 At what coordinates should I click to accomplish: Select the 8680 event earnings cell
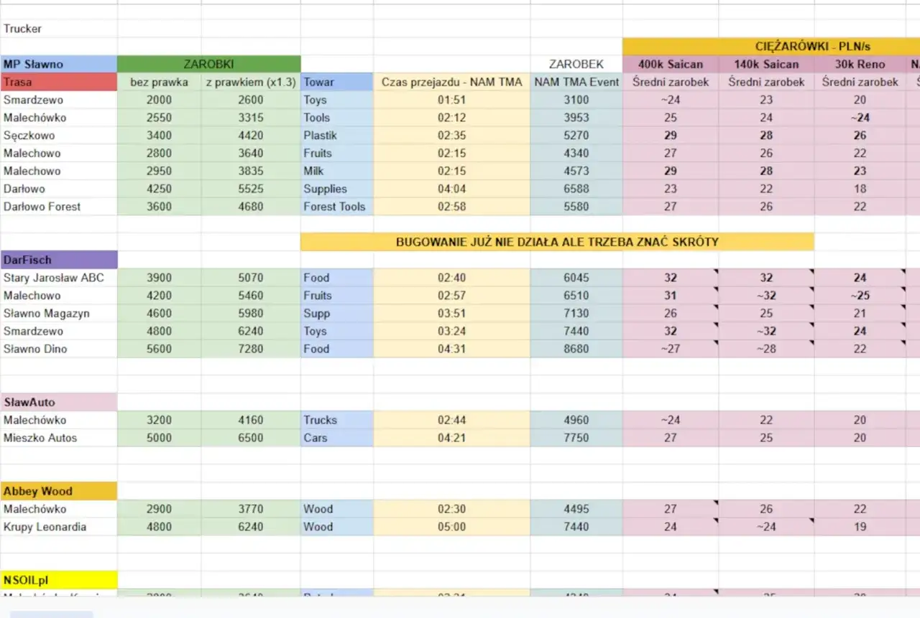click(576, 349)
